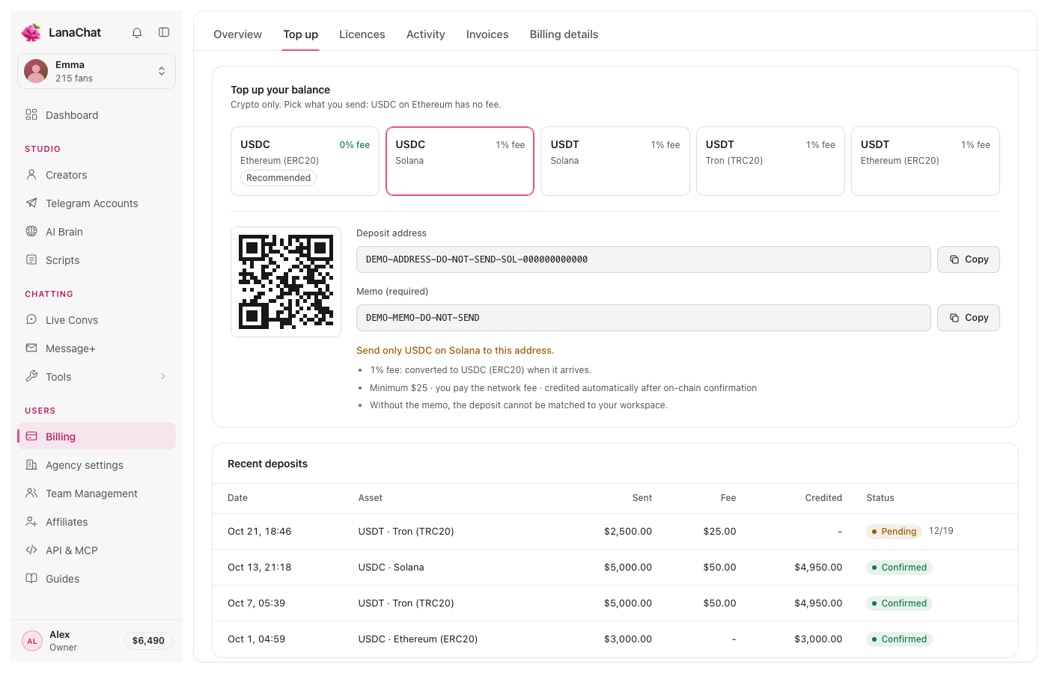
Task: Click the deposit address text field
Action: tap(644, 259)
